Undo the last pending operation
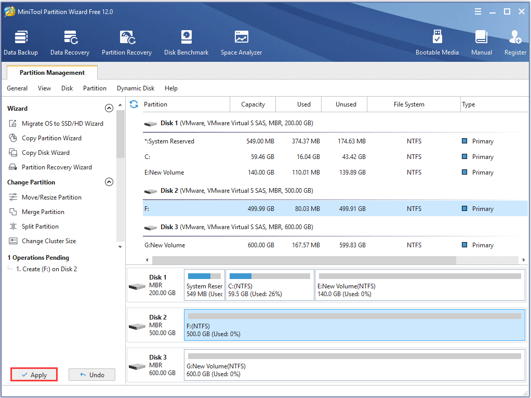The image size is (531, 398). [92, 375]
